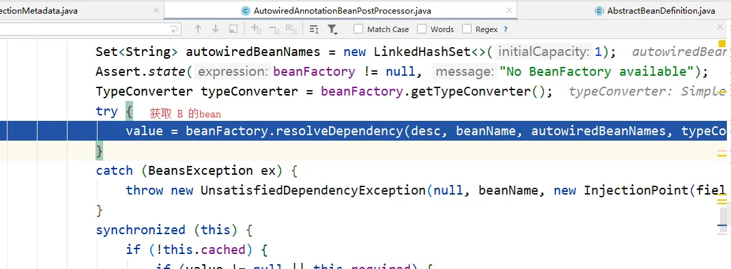Click the 'expression:' parameter hint
The image size is (731, 269).
click(233, 71)
